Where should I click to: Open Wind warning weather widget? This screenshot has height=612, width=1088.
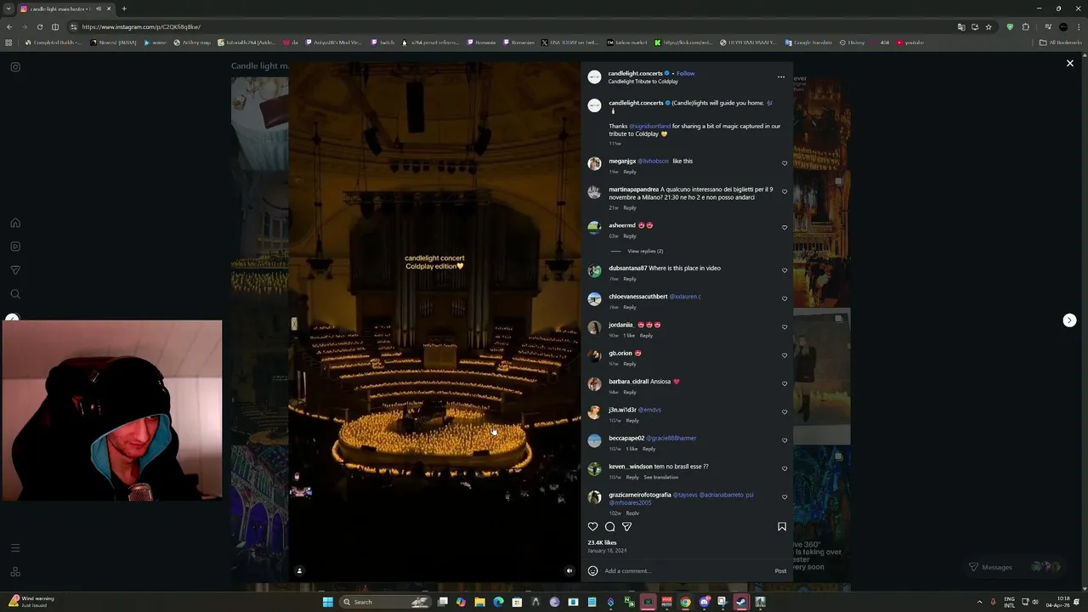pyautogui.click(x=30, y=601)
